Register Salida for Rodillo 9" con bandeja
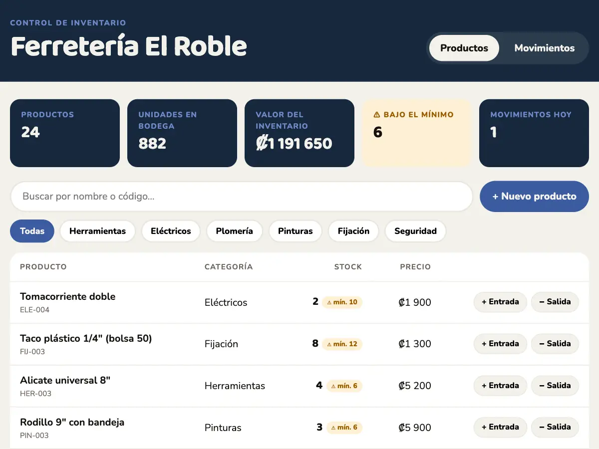Viewport: 599px width, 449px height. pos(555,427)
